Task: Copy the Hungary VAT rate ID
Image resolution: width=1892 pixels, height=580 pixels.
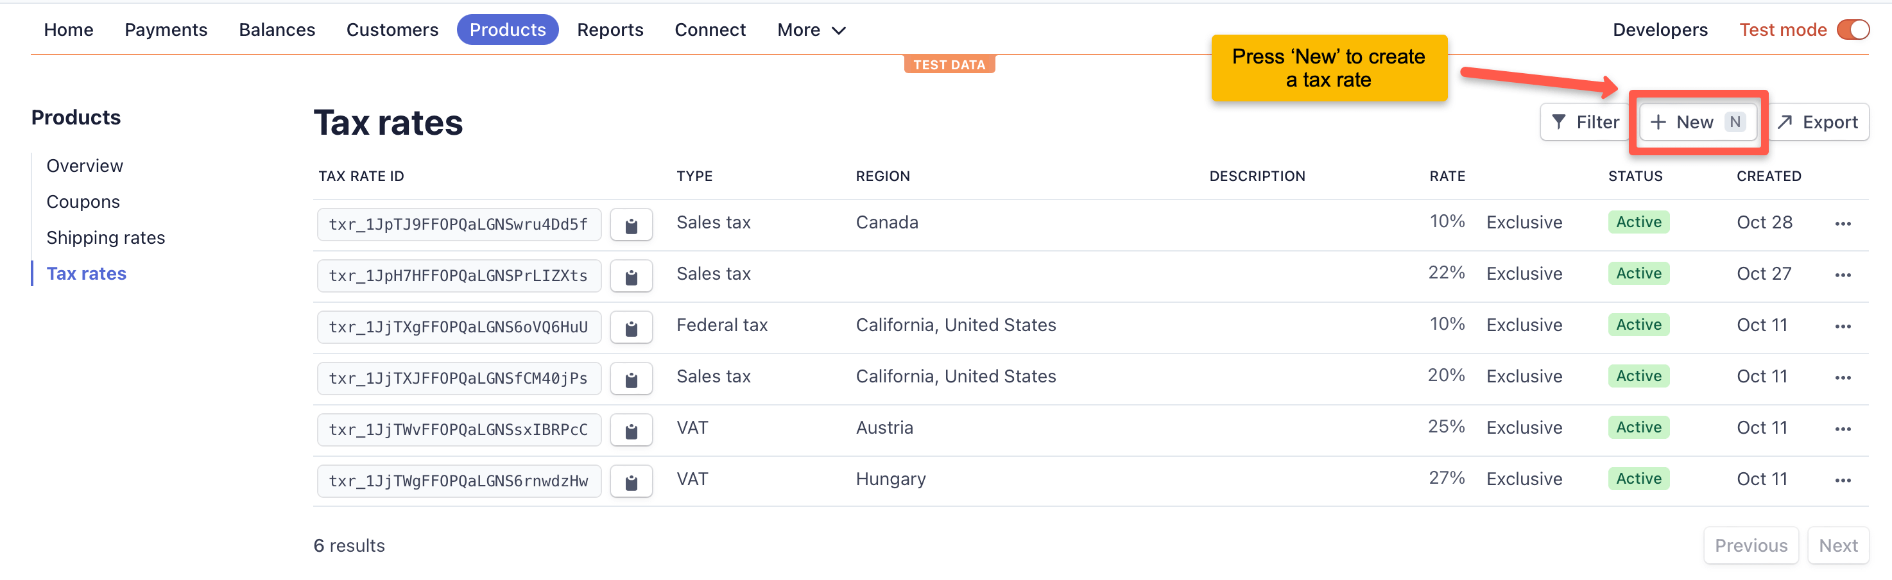Action: coord(632,481)
